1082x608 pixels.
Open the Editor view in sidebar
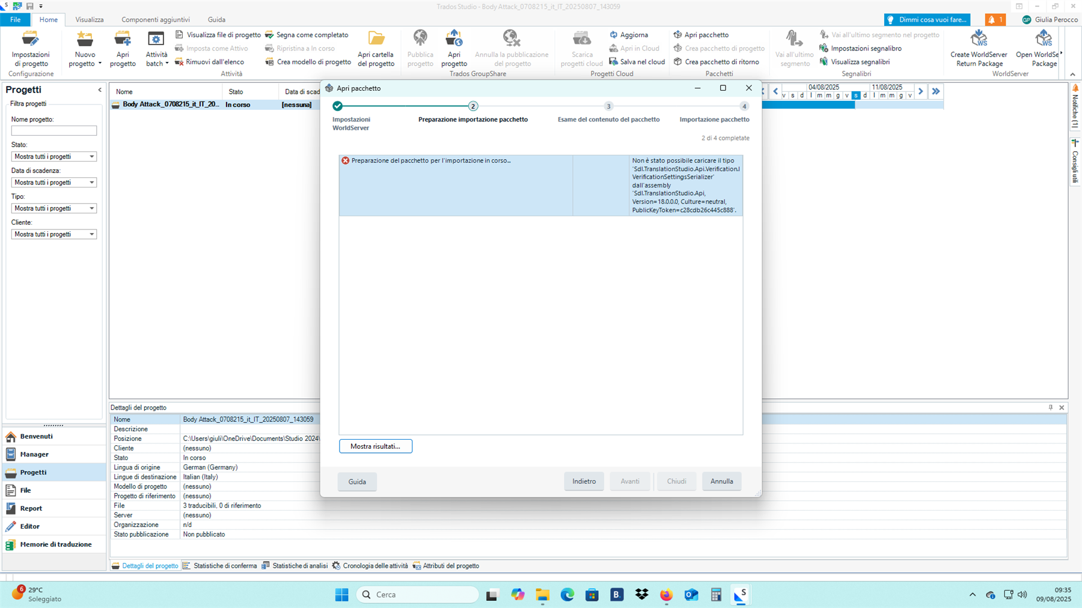pos(29,526)
